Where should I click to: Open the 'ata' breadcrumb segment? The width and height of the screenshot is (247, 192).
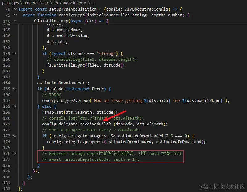click(65, 3)
